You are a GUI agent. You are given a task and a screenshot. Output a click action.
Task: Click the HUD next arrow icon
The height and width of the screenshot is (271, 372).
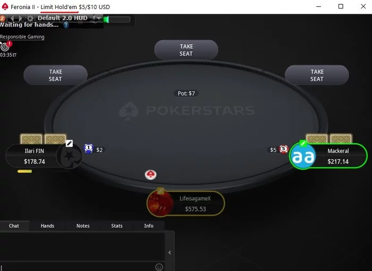pyautogui.click(x=21, y=18)
